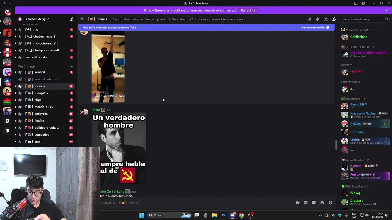The height and width of the screenshot is (220, 392).
Task: Click the chat scrollbar thumb
Action: click(336, 145)
